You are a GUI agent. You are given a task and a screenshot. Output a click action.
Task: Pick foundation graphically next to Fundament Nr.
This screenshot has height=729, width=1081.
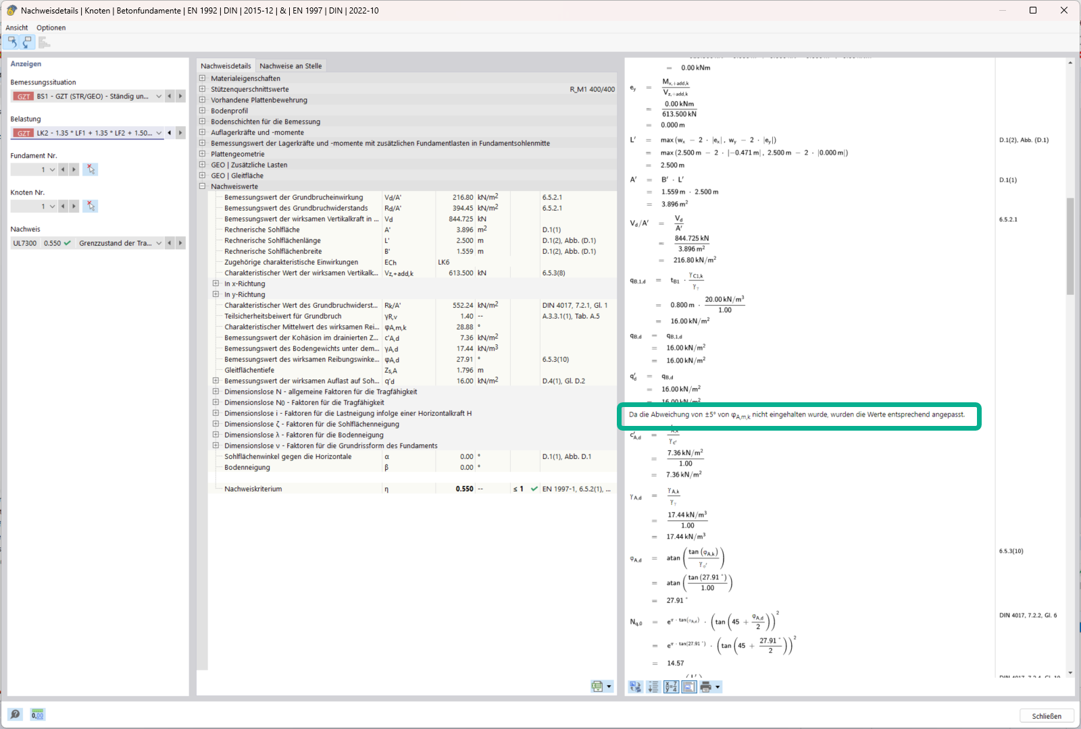(x=91, y=169)
